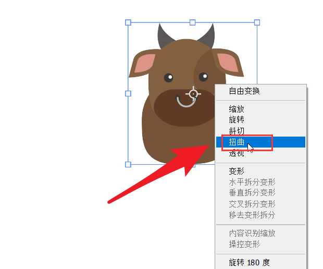Click the bottom-left transform handle
The width and height of the screenshot is (323, 269).
coord(128,165)
